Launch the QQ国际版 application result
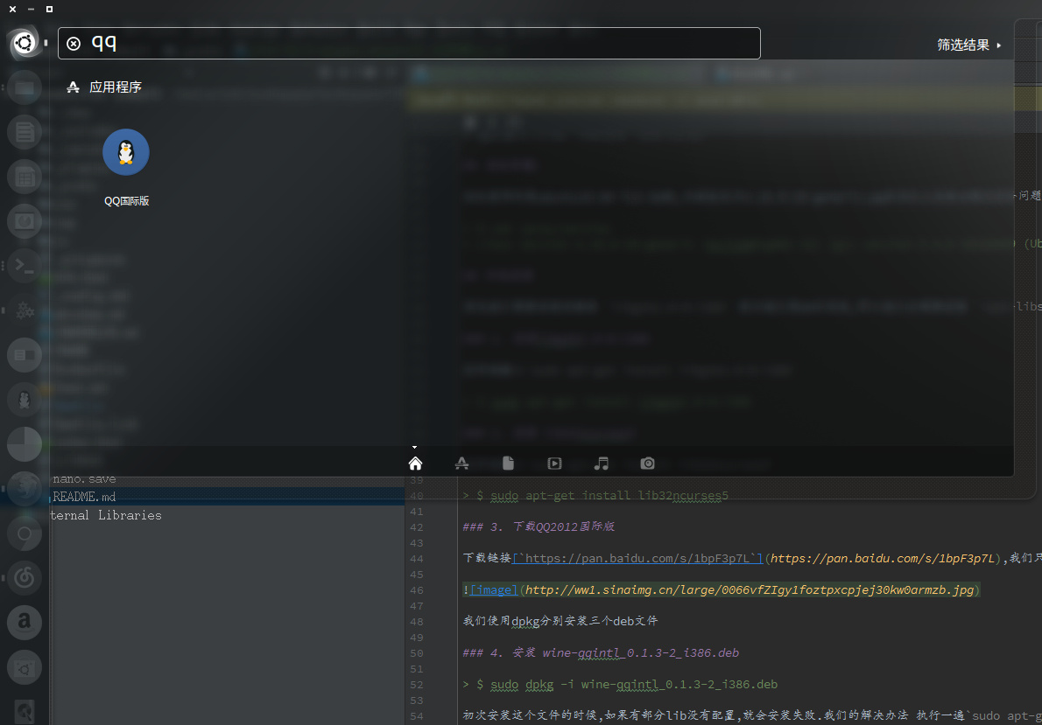1042x725 pixels. coord(126,168)
